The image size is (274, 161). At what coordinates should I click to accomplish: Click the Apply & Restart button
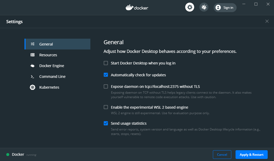point(251,154)
